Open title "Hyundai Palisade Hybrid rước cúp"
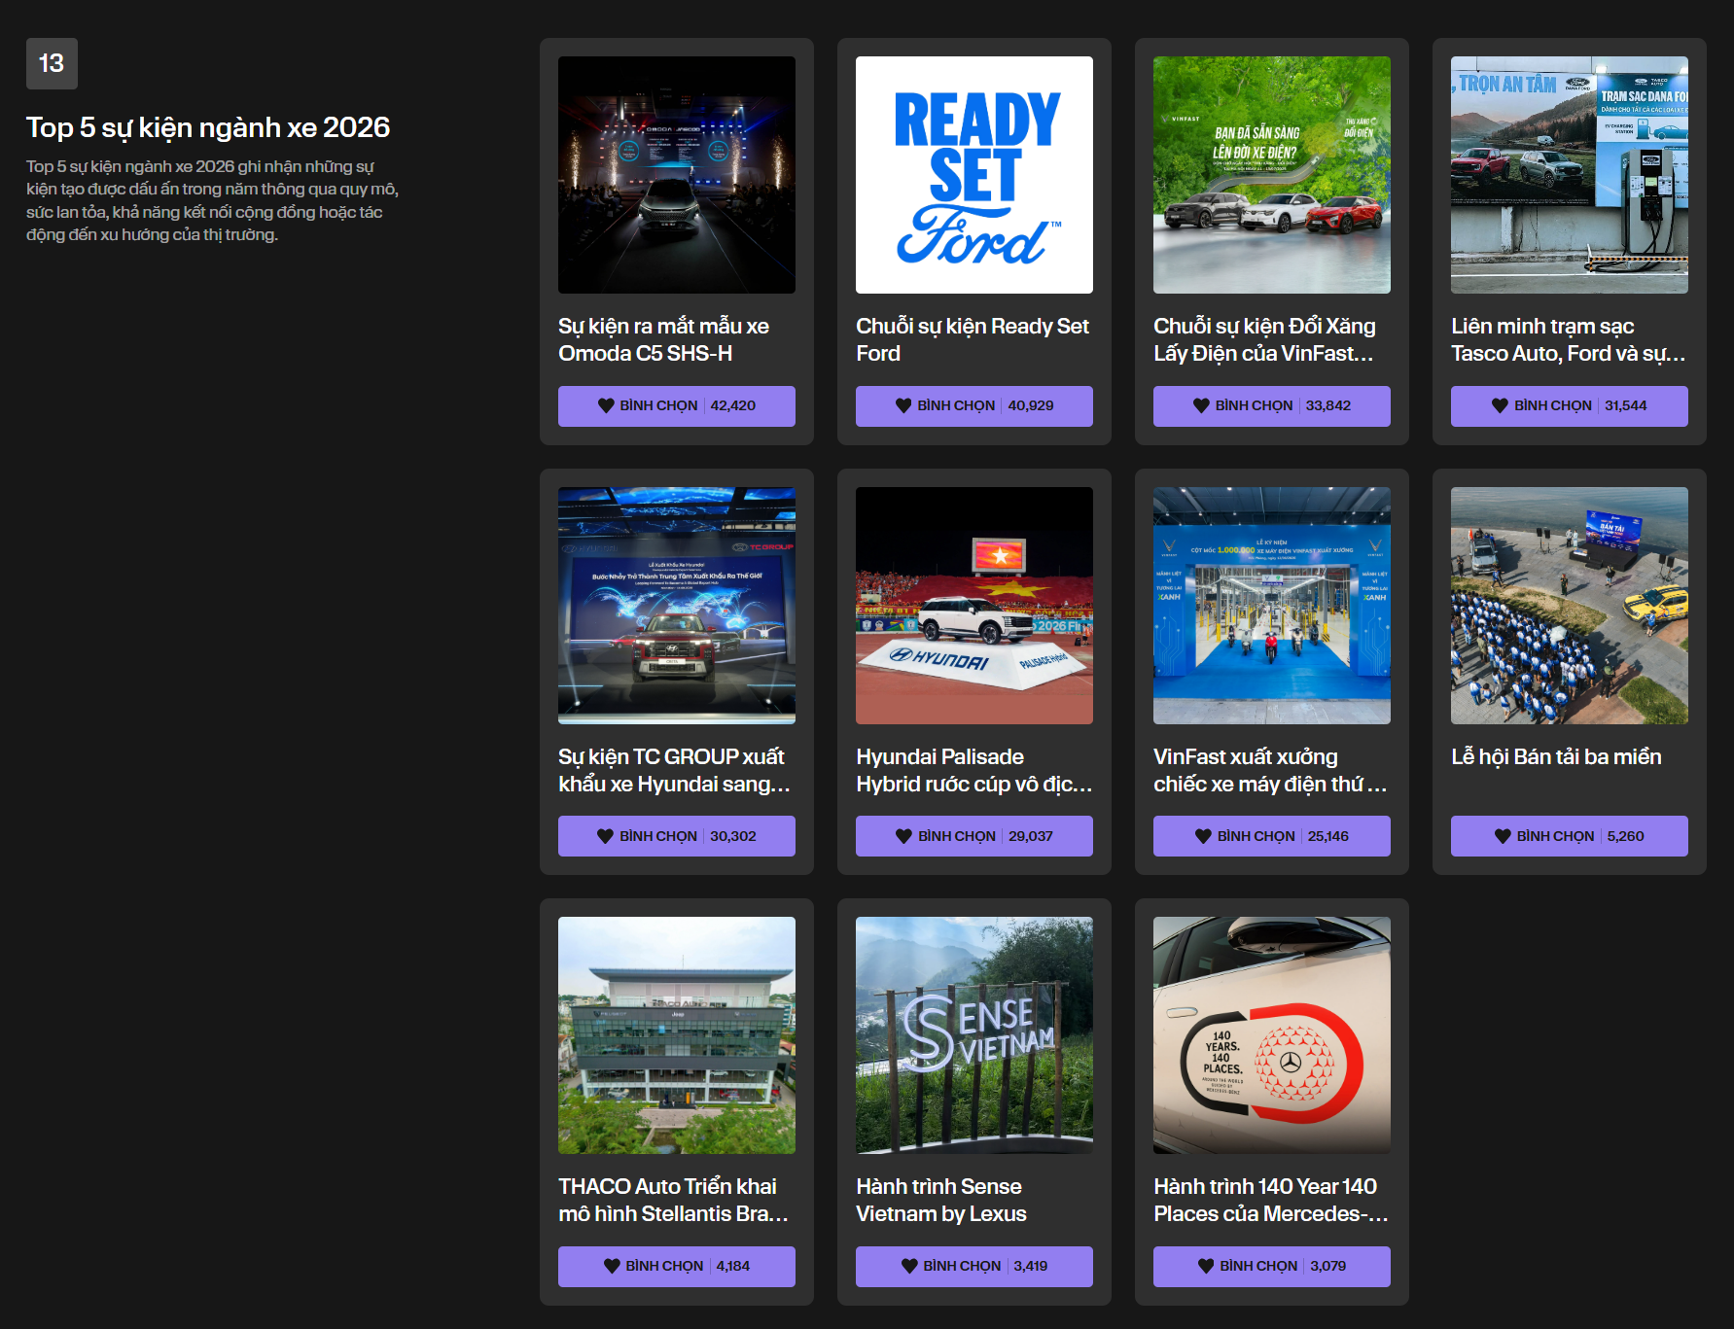Viewport: 1734px width, 1329px height. click(974, 770)
